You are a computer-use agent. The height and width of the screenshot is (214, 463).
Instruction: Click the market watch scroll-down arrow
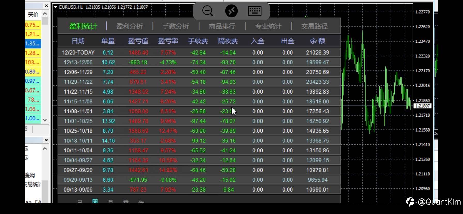pyautogui.click(x=45, y=120)
